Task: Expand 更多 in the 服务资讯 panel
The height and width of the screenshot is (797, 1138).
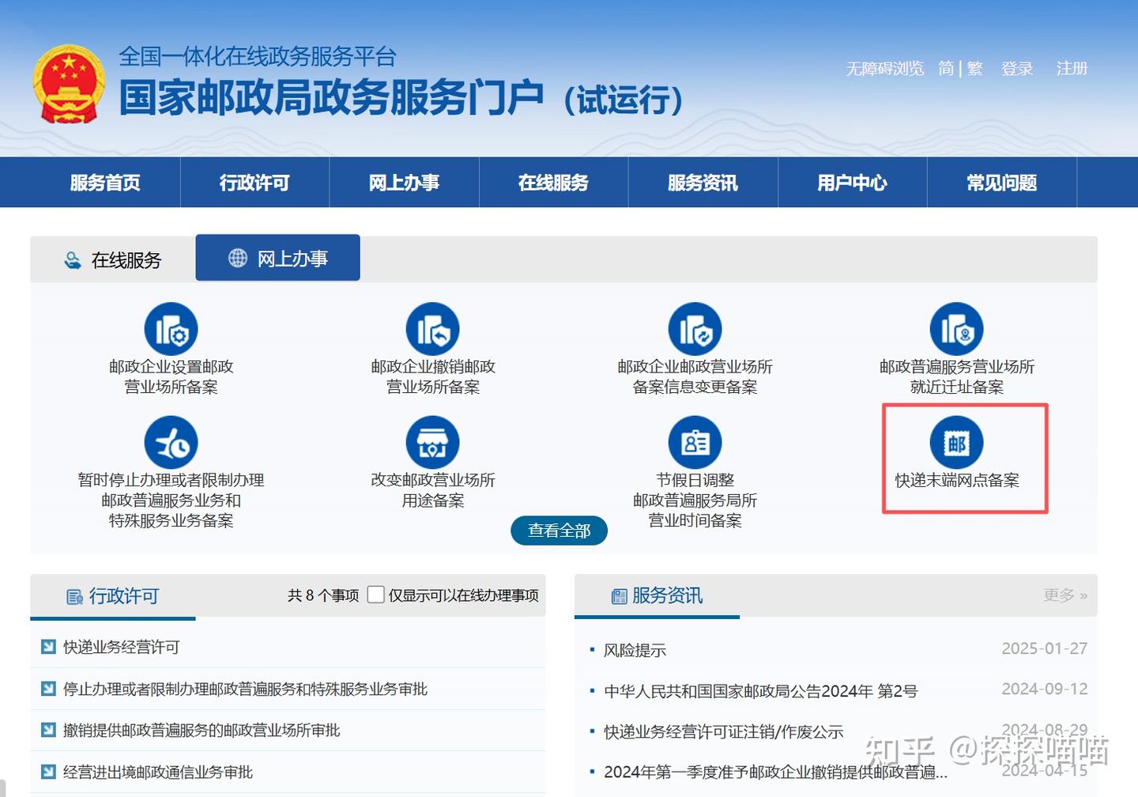Action: pyautogui.click(x=1065, y=595)
